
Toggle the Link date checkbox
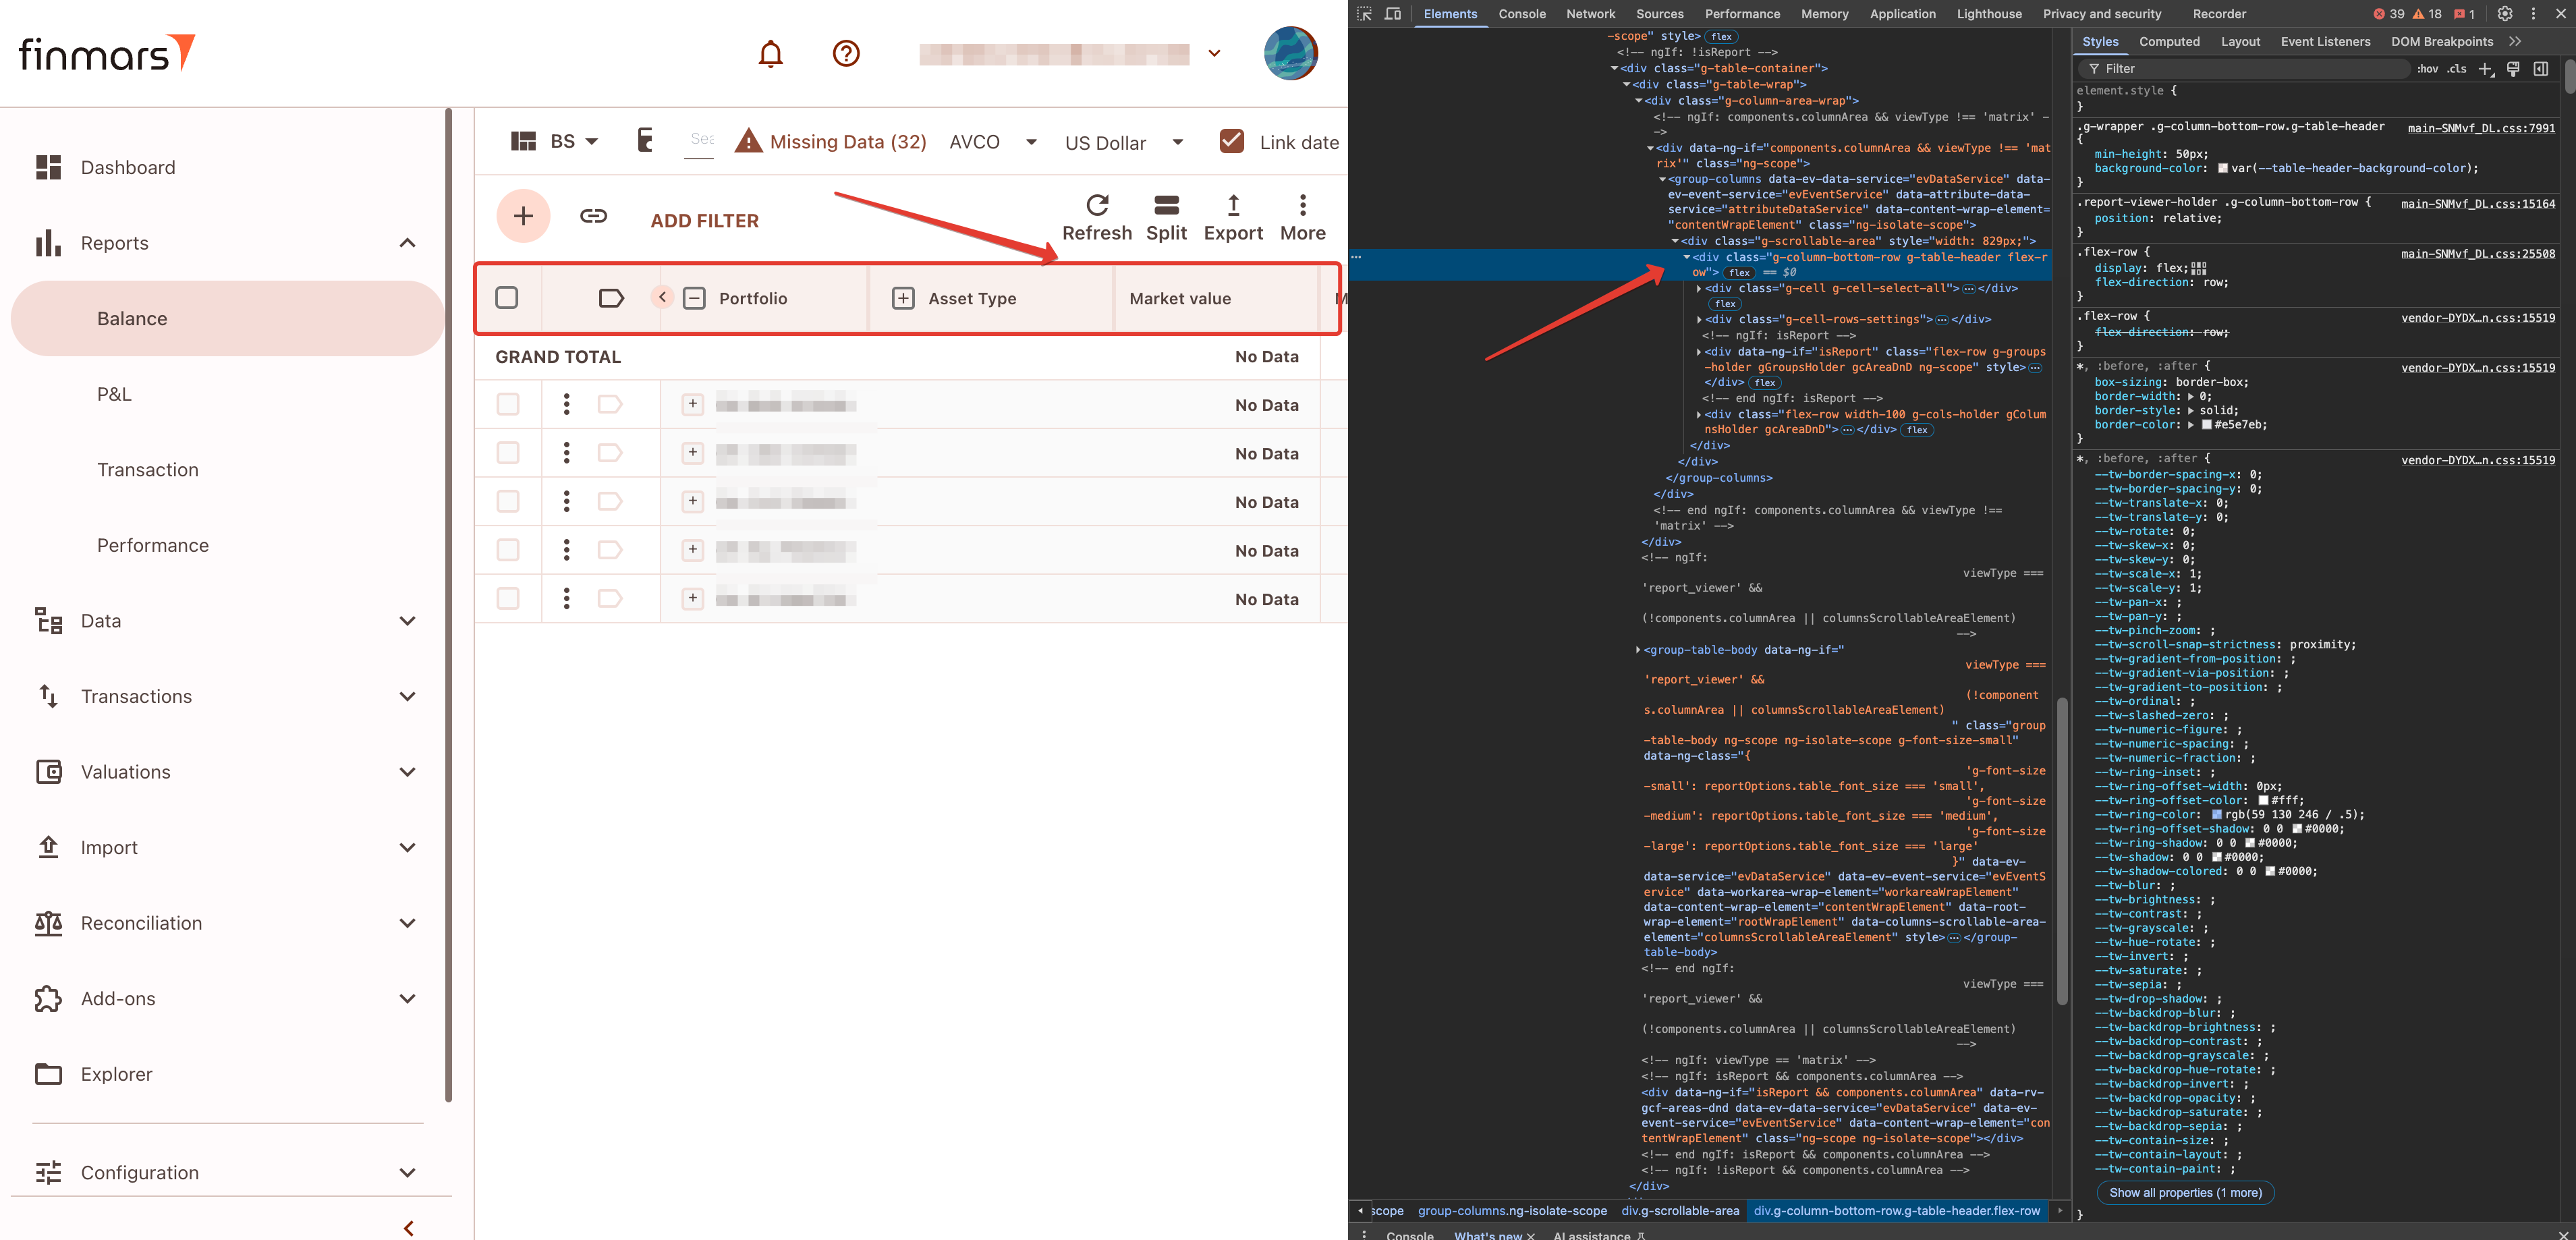(1232, 142)
